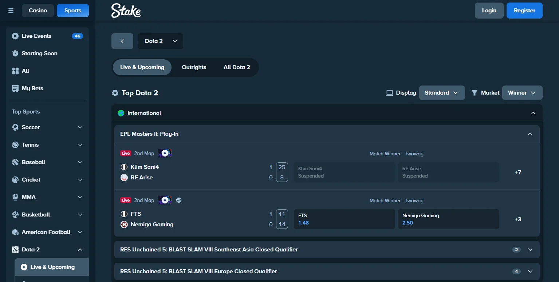Click the stats icon beside FTS match stream
The width and height of the screenshot is (559, 282).
pos(179,200)
